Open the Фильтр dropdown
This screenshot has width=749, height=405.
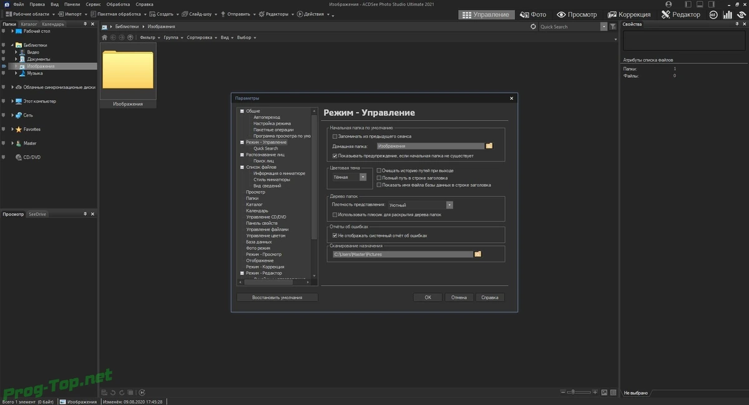pos(150,37)
